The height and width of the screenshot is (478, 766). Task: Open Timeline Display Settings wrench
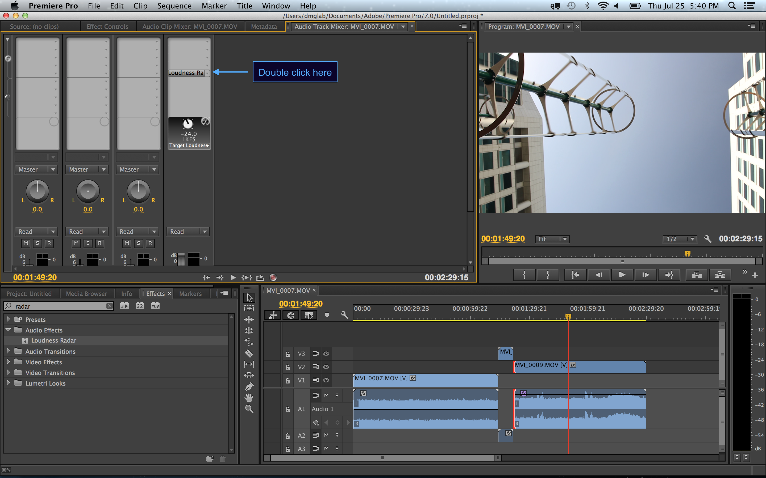(344, 315)
